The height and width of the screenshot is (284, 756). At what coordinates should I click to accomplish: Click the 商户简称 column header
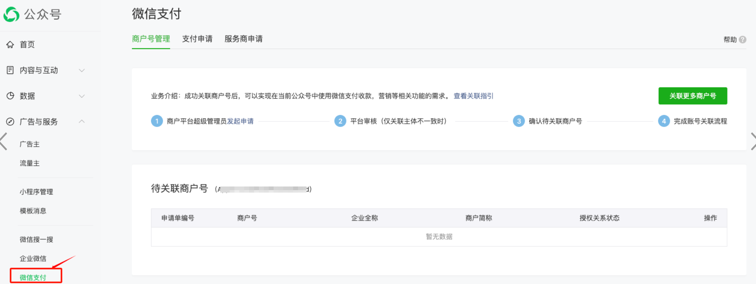(479, 218)
